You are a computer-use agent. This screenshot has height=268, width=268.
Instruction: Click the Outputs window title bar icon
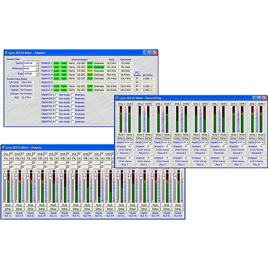[3, 147]
